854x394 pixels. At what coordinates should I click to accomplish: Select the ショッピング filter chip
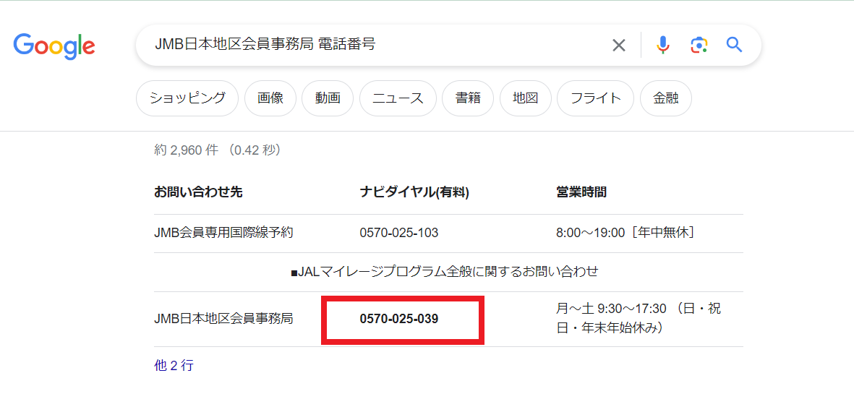[x=187, y=98]
